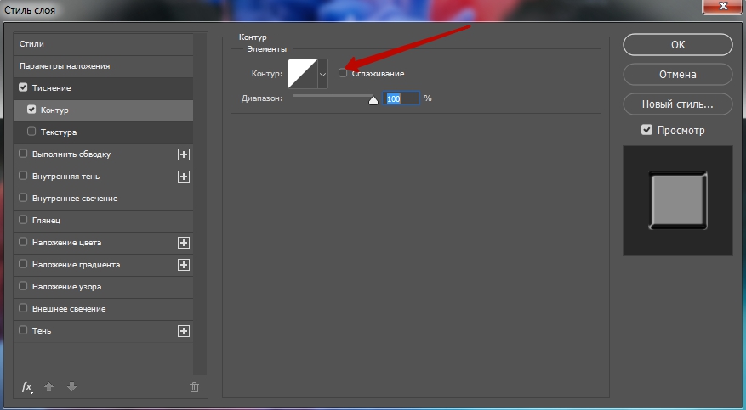The width and height of the screenshot is (746, 410).
Task: Add another drop shadow (Тень) with plus
Action: click(x=184, y=331)
